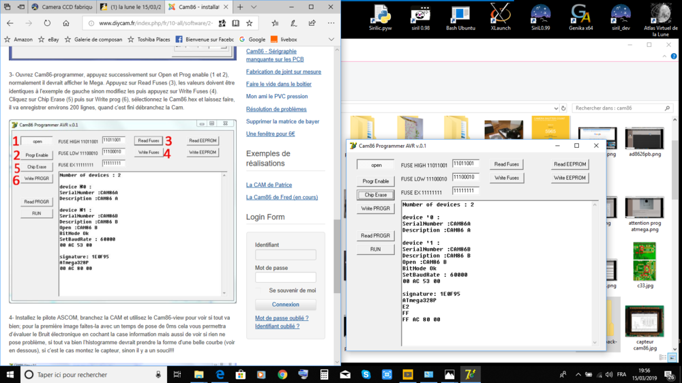
Task: Click Write Fuses in Cam86 Programmer window
Action: 506,177
